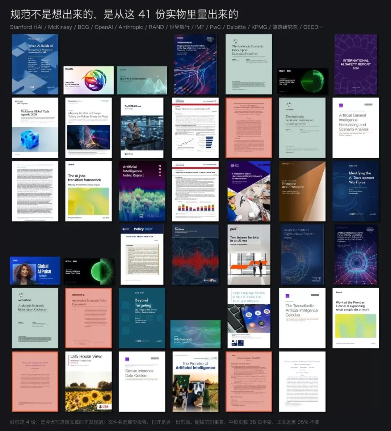This screenshot has width=391, height=431.
Task: Open Artificial General Intelligence Forecasting and Scenario Analysis
Action: pos(356,128)
